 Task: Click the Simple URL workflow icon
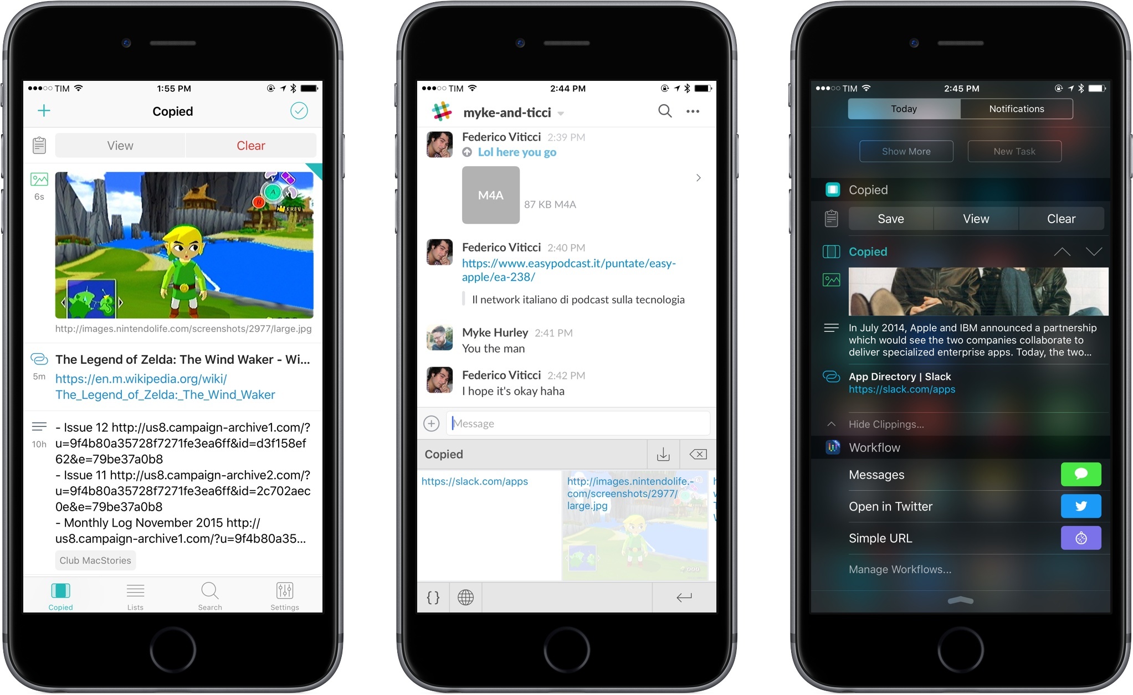pos(1081,538)
